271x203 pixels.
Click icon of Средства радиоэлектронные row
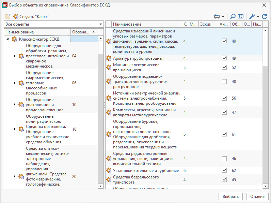pos(109,159)
